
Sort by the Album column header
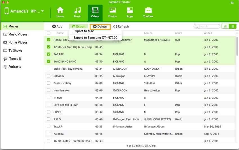click(x=148, y=33)
